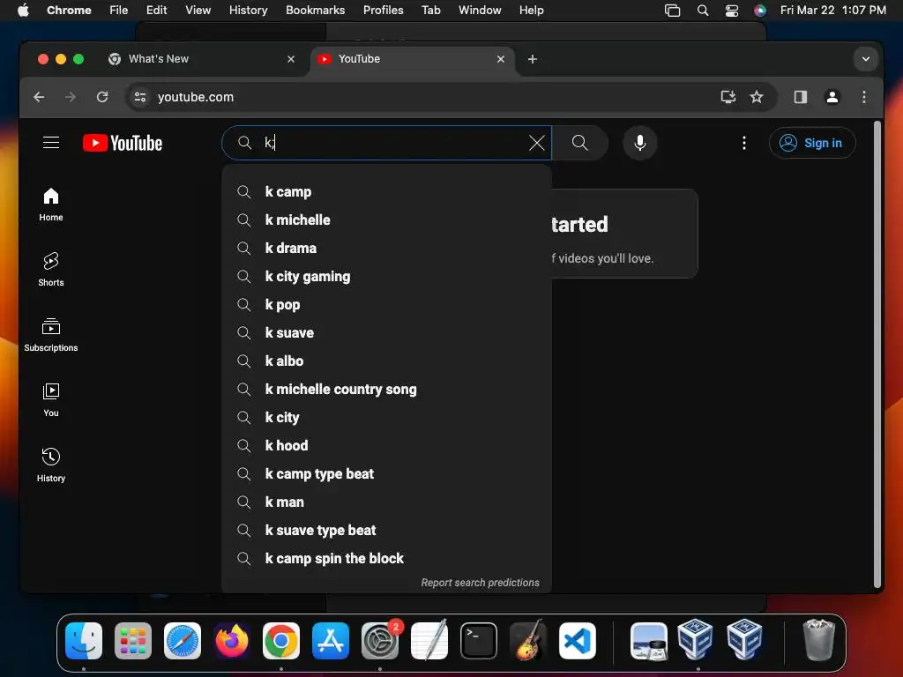The image size is (903, 677).
Task: Open Chrome's three-dot menu
Action: pos(864,97)
